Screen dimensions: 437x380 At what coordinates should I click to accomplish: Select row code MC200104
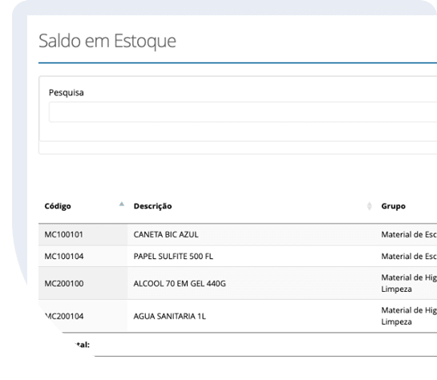pos(64,316)
